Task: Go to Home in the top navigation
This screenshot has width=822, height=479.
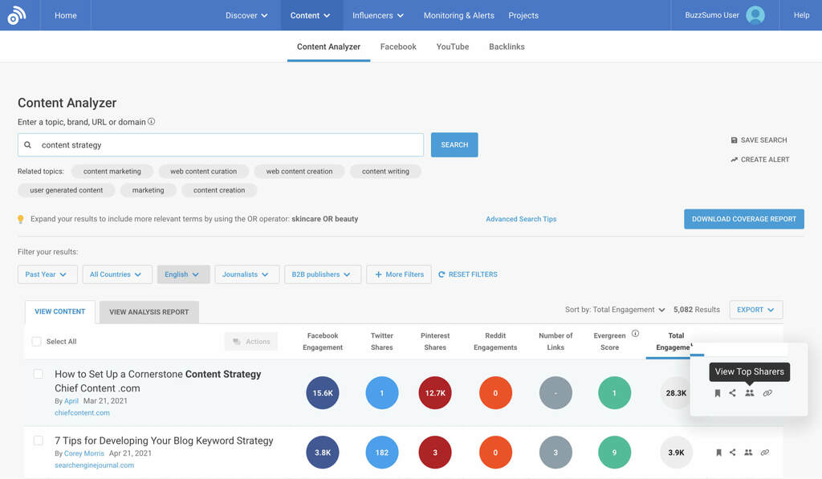Action: pyautogui.click(x=66, y=15)
